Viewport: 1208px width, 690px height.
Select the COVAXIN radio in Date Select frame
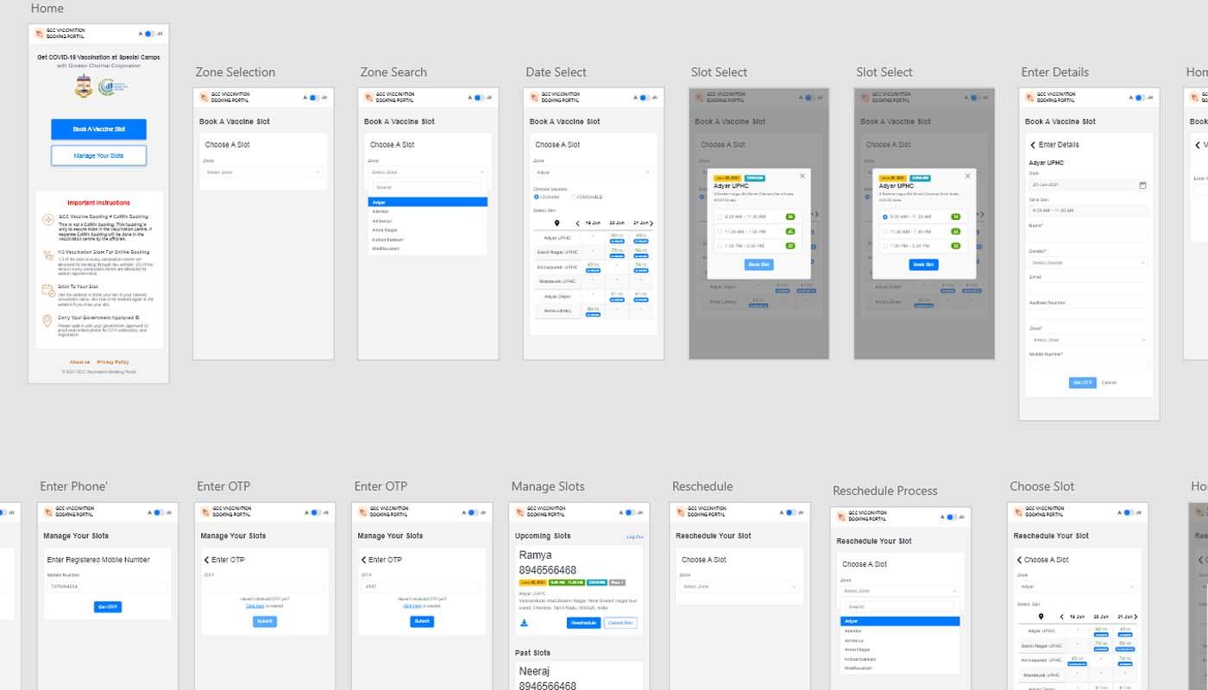[536, 198]
